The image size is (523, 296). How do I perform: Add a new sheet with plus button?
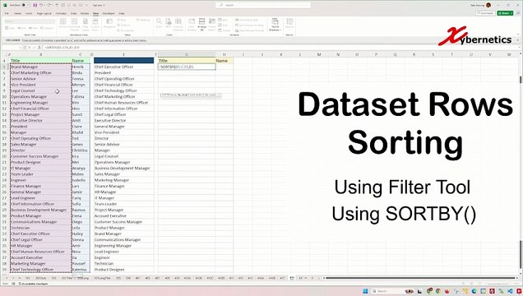pyautogui.click(x=312, y=278)
